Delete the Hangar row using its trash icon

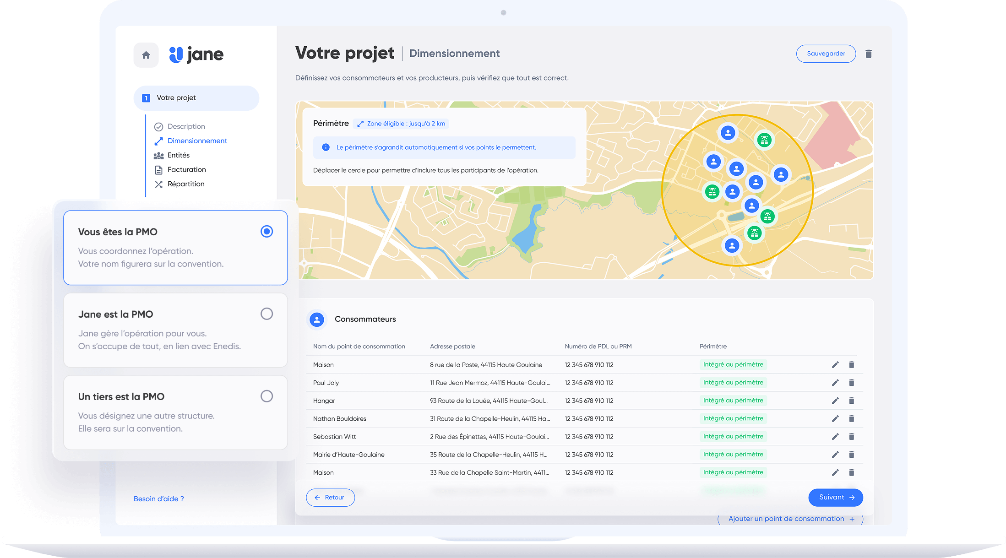[851, 401]
